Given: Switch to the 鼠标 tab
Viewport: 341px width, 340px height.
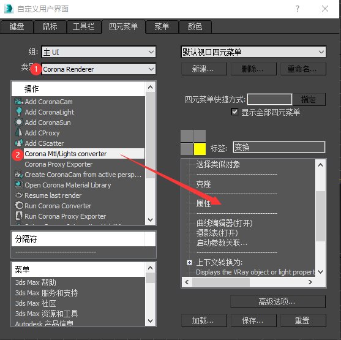Looking at the screenshot, I should coord(50,27).
